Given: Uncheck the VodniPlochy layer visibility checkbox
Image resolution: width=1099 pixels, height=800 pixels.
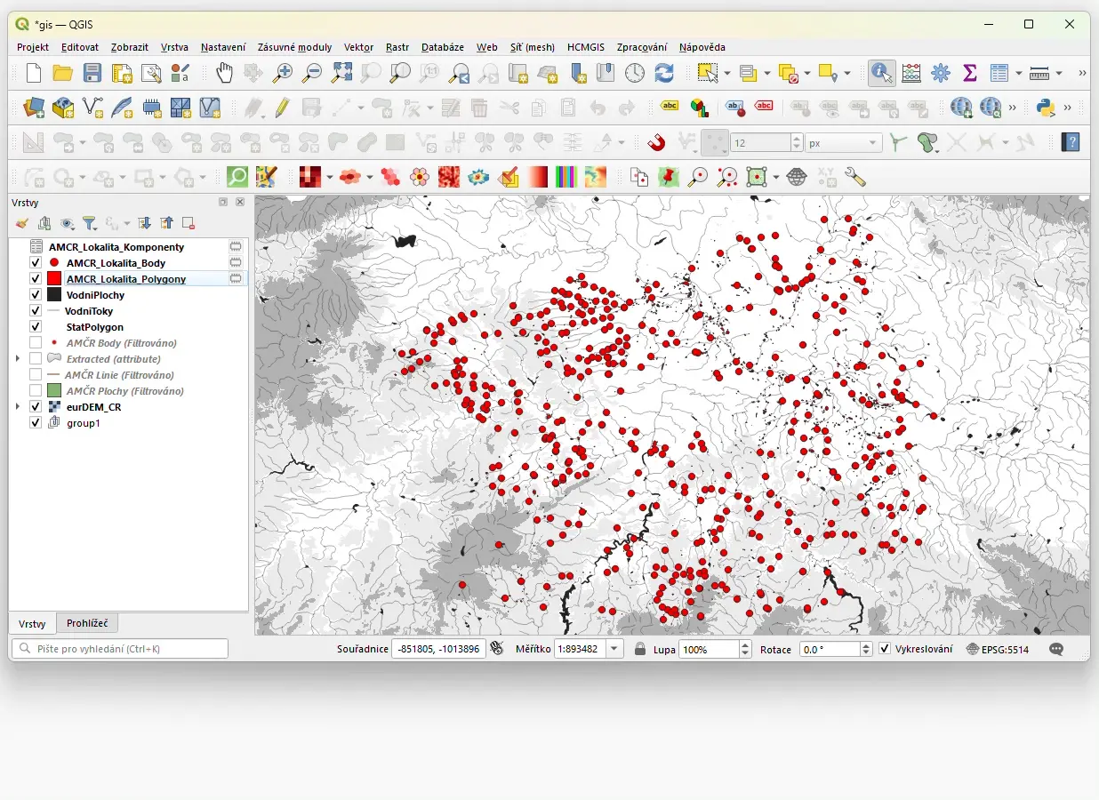Looking at the screenshot, I should (x=36, y=295).
